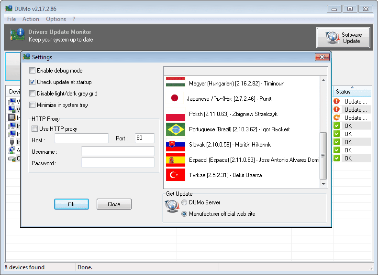
Task: Click the language list scrollbar down arrow
Action: point(323,184)
